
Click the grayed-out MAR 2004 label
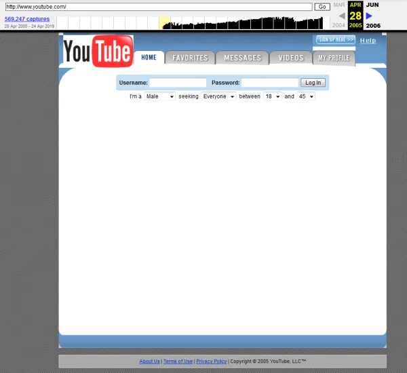(338, 15)
